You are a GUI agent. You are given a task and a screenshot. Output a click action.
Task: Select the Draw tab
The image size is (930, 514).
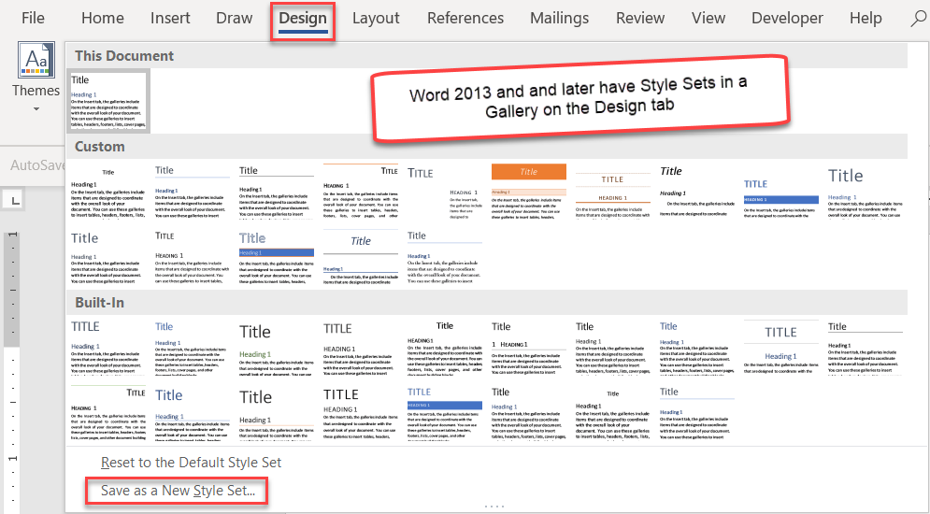click(235, 19)
